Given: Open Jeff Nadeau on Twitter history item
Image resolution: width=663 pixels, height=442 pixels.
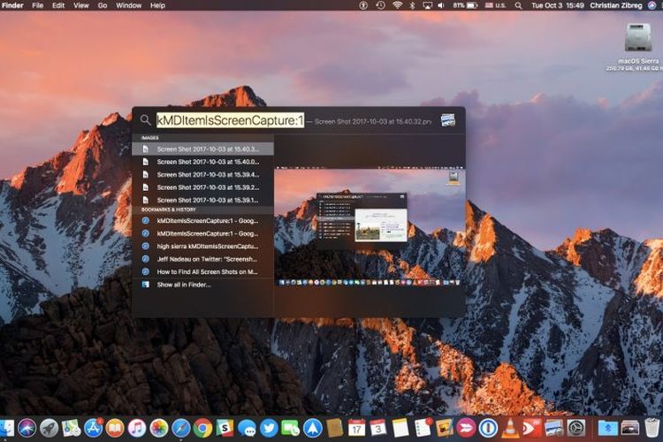Looking at the screenshot, I should point(203,259).
